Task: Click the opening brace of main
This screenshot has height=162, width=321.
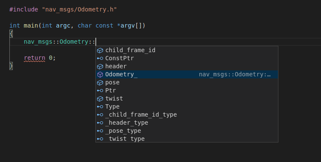Action: [x=11, y=34]
